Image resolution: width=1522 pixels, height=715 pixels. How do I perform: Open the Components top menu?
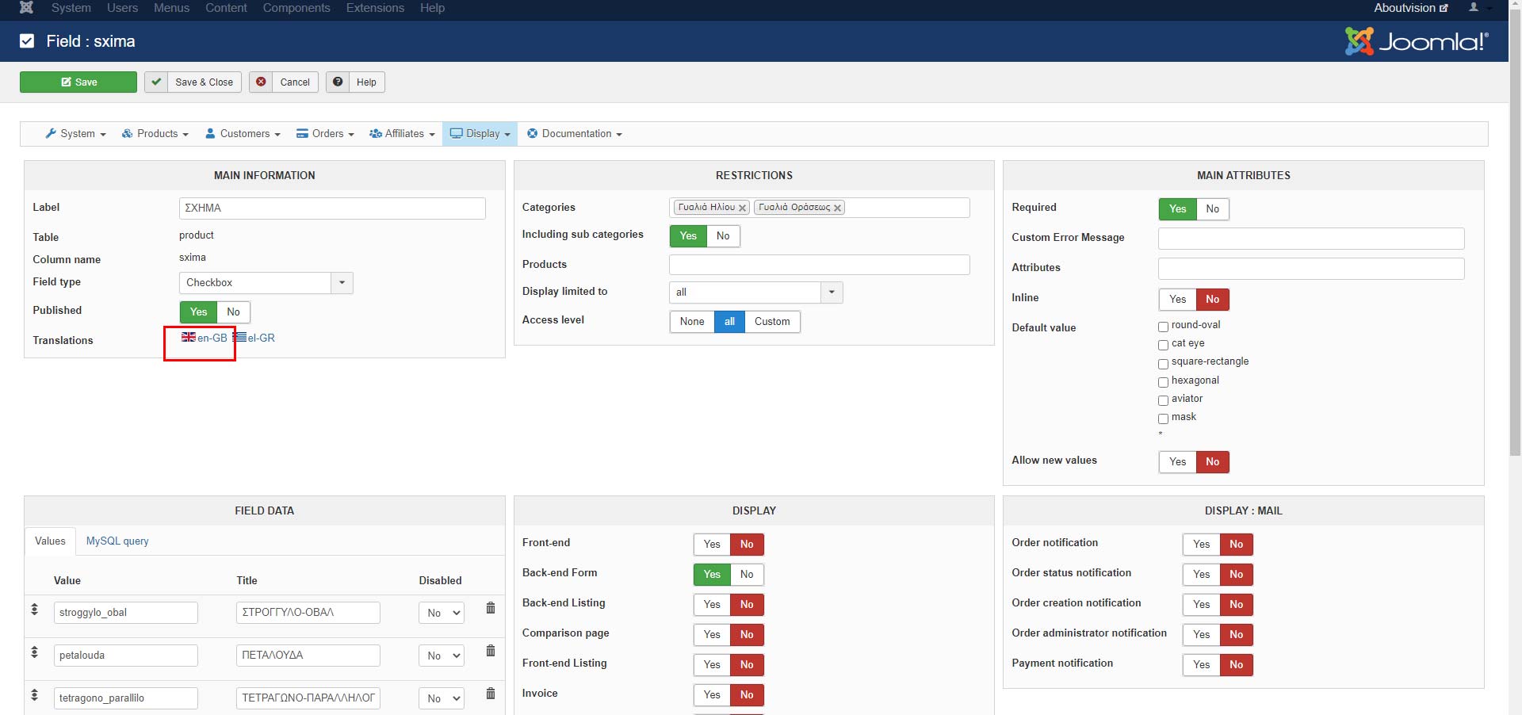tap(296, 8)
